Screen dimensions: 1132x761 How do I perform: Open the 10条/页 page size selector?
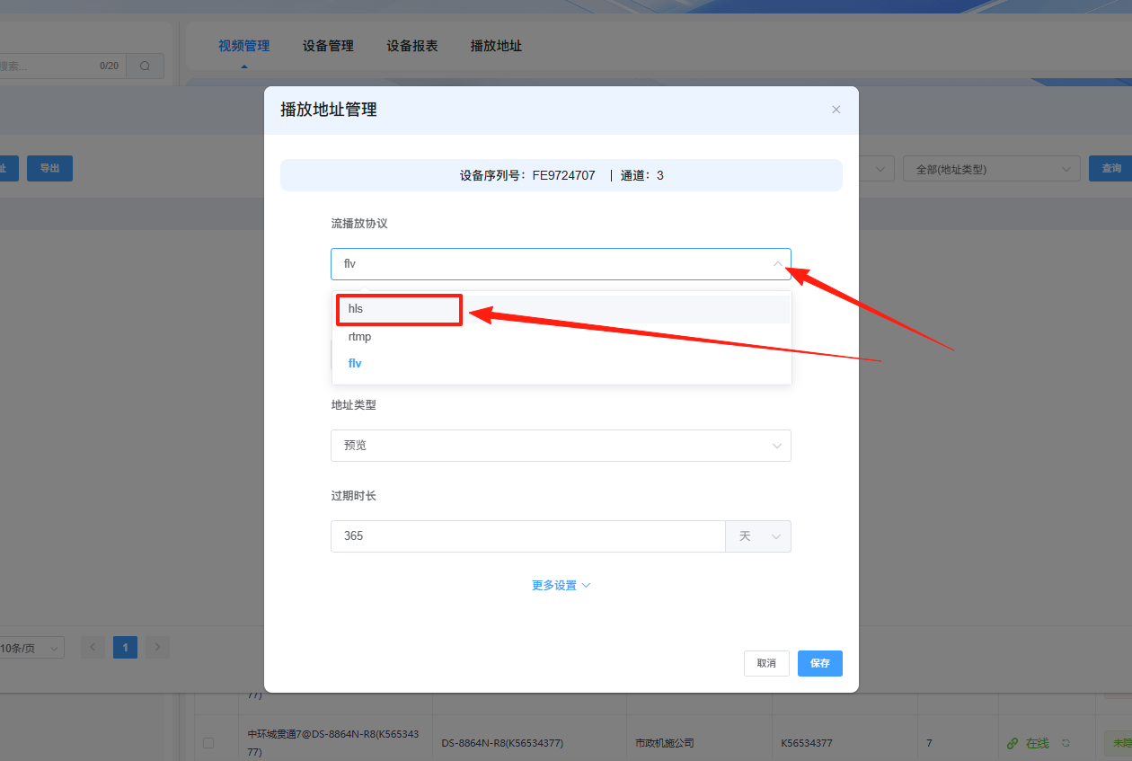pos(30,648)
